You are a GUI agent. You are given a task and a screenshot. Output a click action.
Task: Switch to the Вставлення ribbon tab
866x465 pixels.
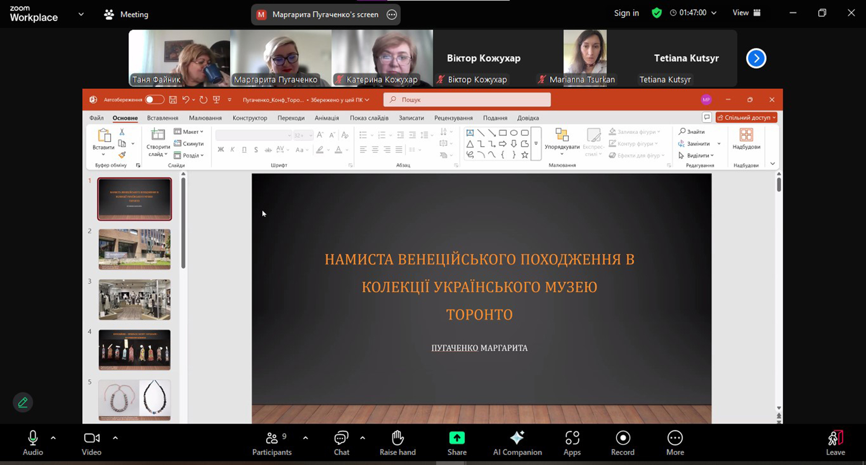click(162, 118)
